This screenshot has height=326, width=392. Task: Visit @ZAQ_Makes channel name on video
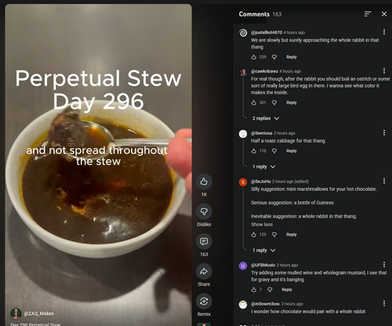[38, 313]
